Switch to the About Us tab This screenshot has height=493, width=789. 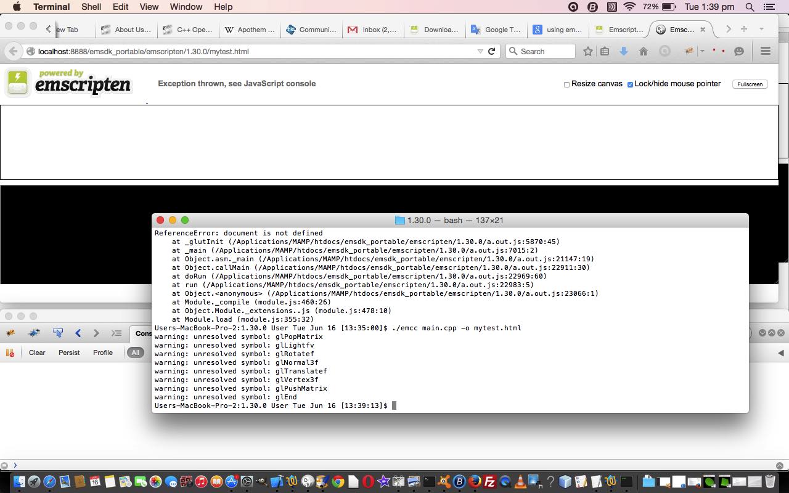[x=126, y=30]
